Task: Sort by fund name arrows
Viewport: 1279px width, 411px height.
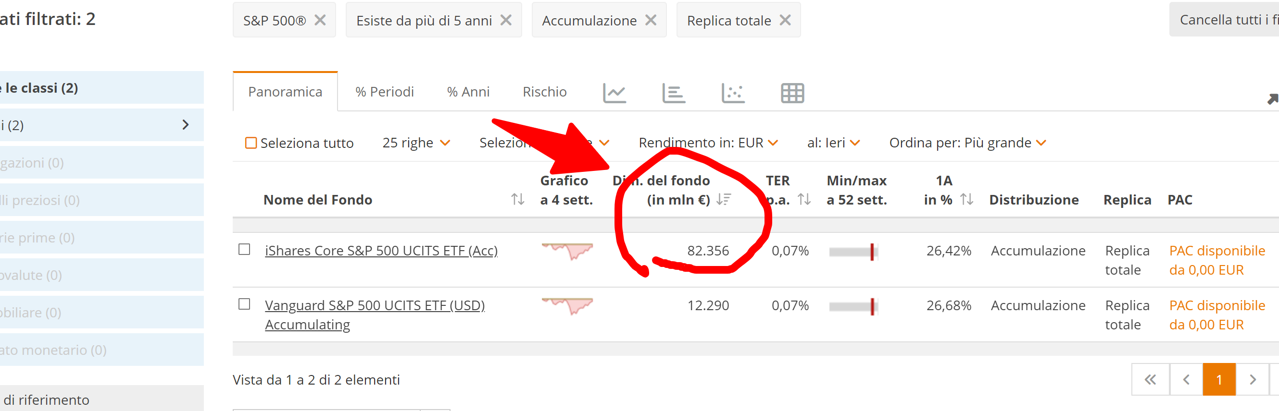Action: (517, 199)
